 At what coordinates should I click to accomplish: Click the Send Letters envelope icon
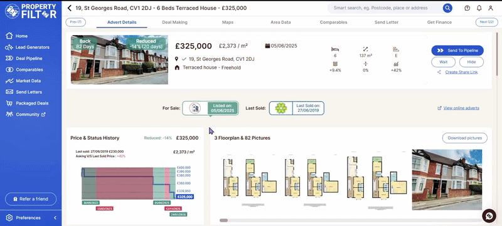pos(9,92)
